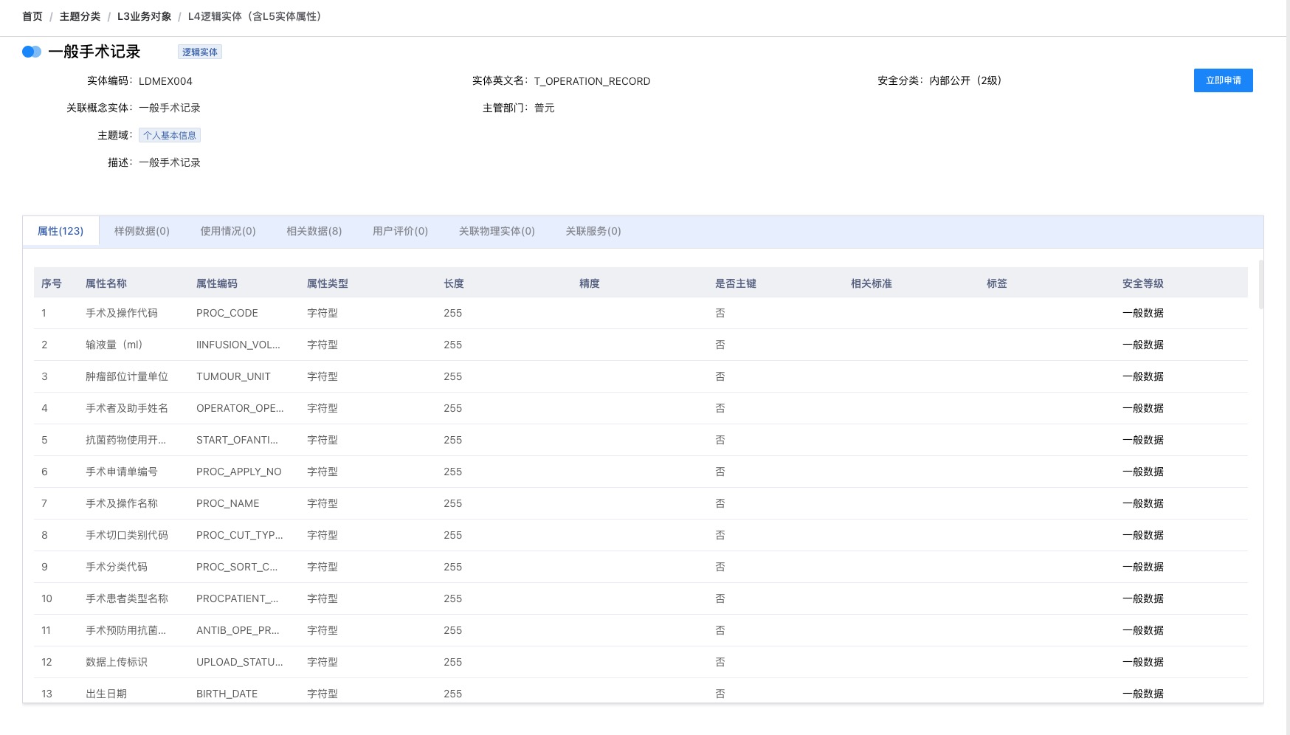Click the truncated OPERATOR_OPE... attribute code
This screenshot has width=1290, height=735.
click(240, 408)
